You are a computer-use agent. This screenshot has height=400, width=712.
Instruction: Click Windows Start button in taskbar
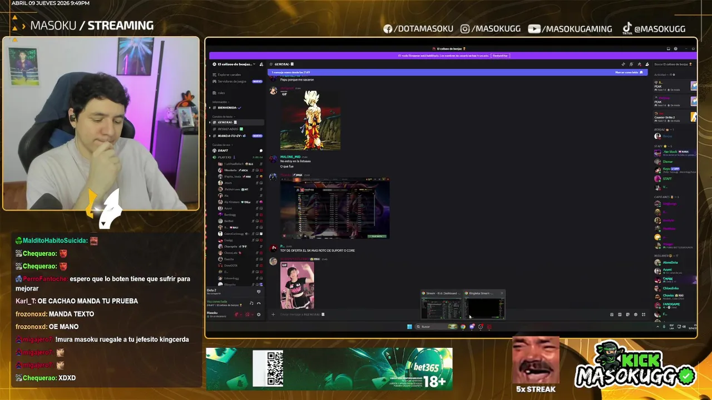[409, 327]
